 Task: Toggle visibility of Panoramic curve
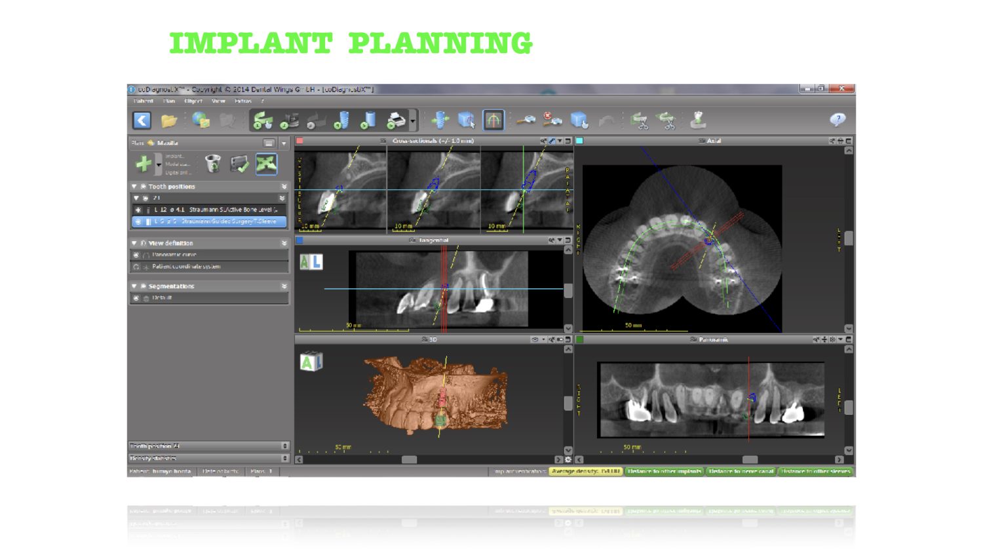pyautogui.click(x=136, y=255)
